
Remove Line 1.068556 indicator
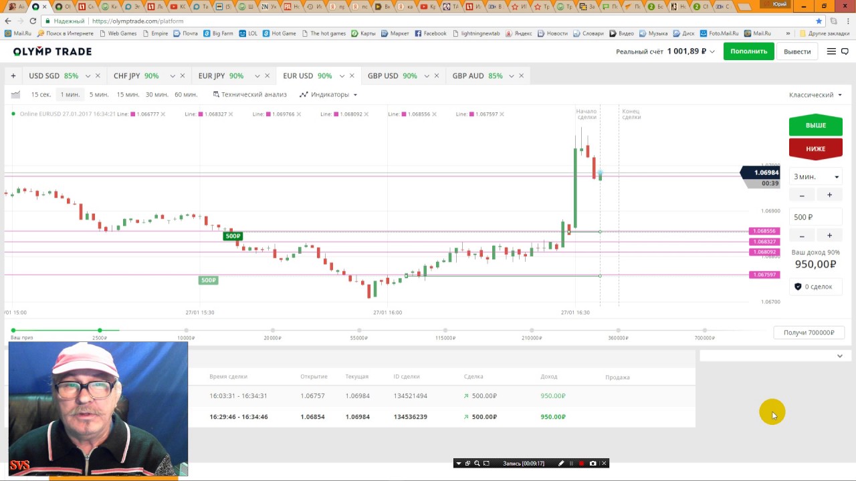pos(435,114)
